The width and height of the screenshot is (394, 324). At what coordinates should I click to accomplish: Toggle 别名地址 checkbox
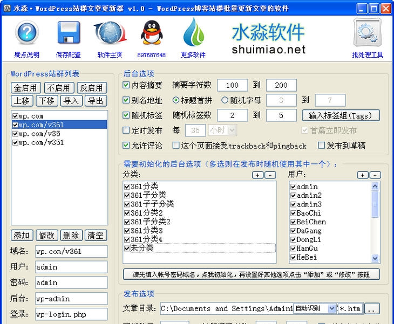tap(126, 100)
